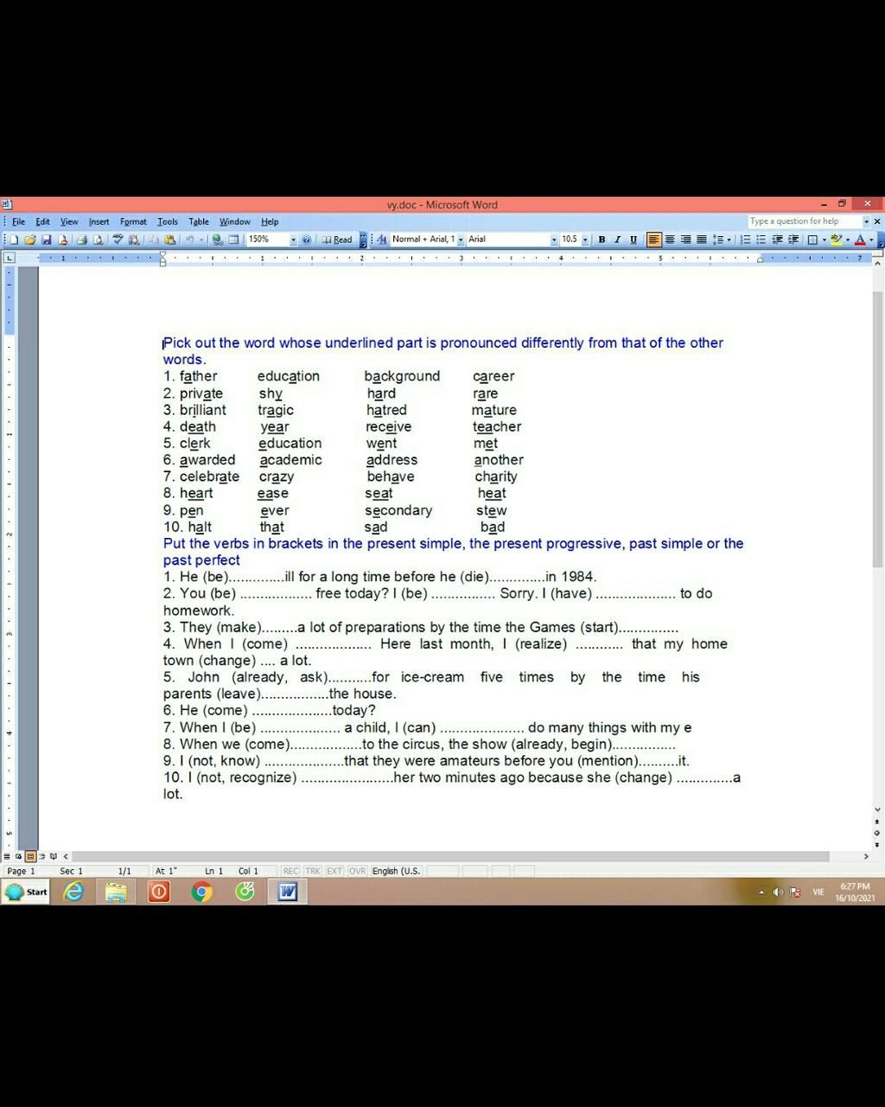Expand the highlight color dropdown arrow
Viewport: 885px width, 1107px height.
click(847, 240)
